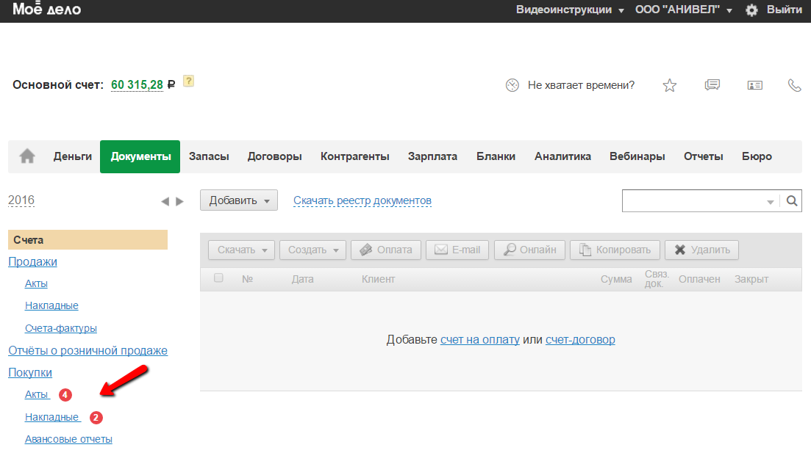The image size is (811, 475).
Task: Switch to the Зарплата tab
Action: [x=432, y=156]
